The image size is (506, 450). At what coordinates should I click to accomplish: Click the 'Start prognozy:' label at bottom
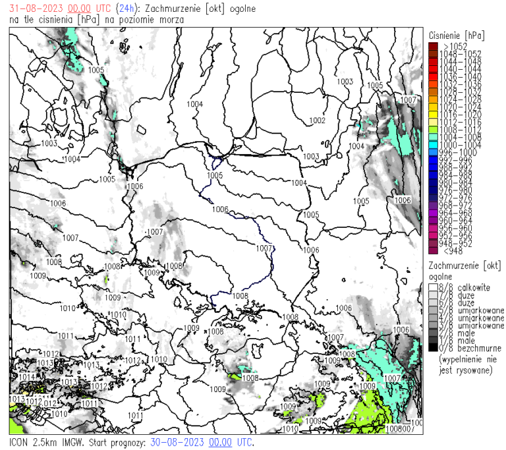point(117,442)
